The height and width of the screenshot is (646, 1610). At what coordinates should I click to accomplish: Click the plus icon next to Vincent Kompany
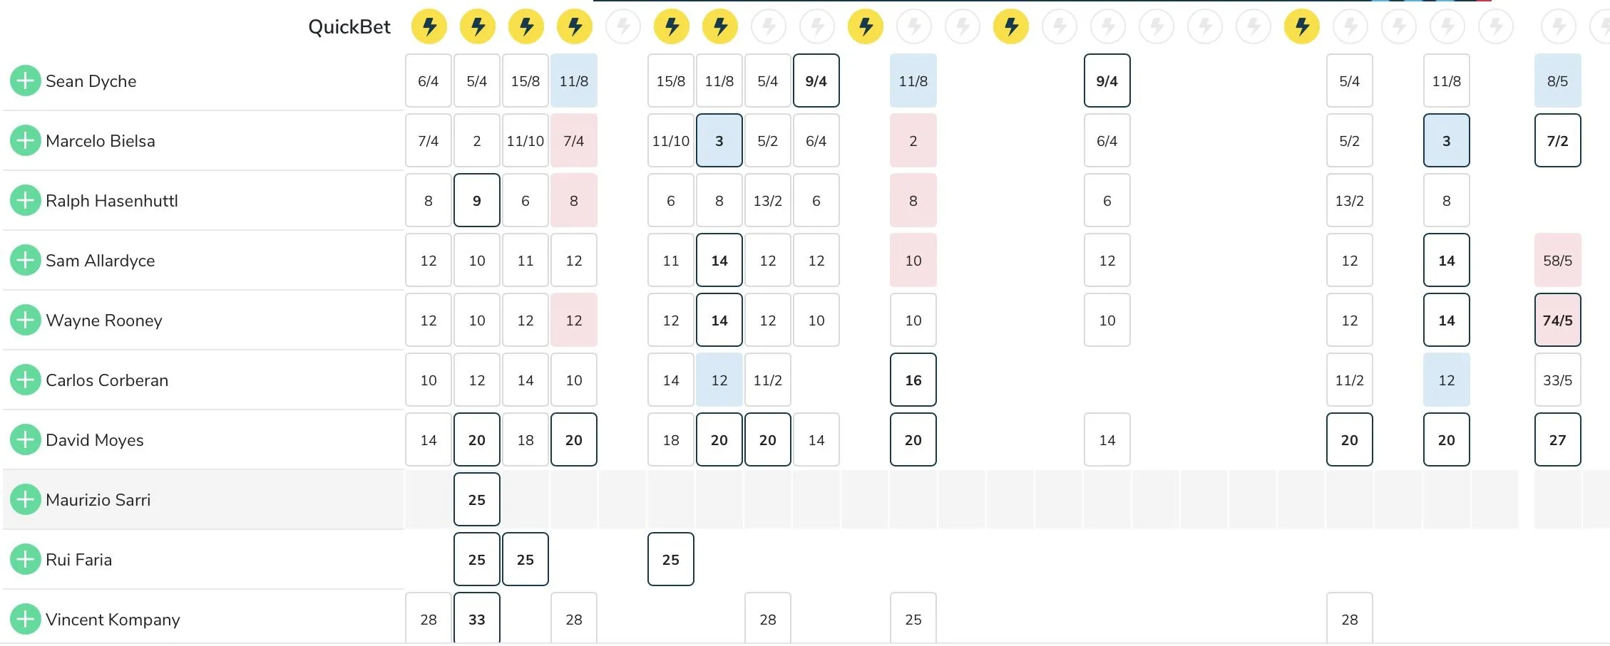(x=25, y=620)
